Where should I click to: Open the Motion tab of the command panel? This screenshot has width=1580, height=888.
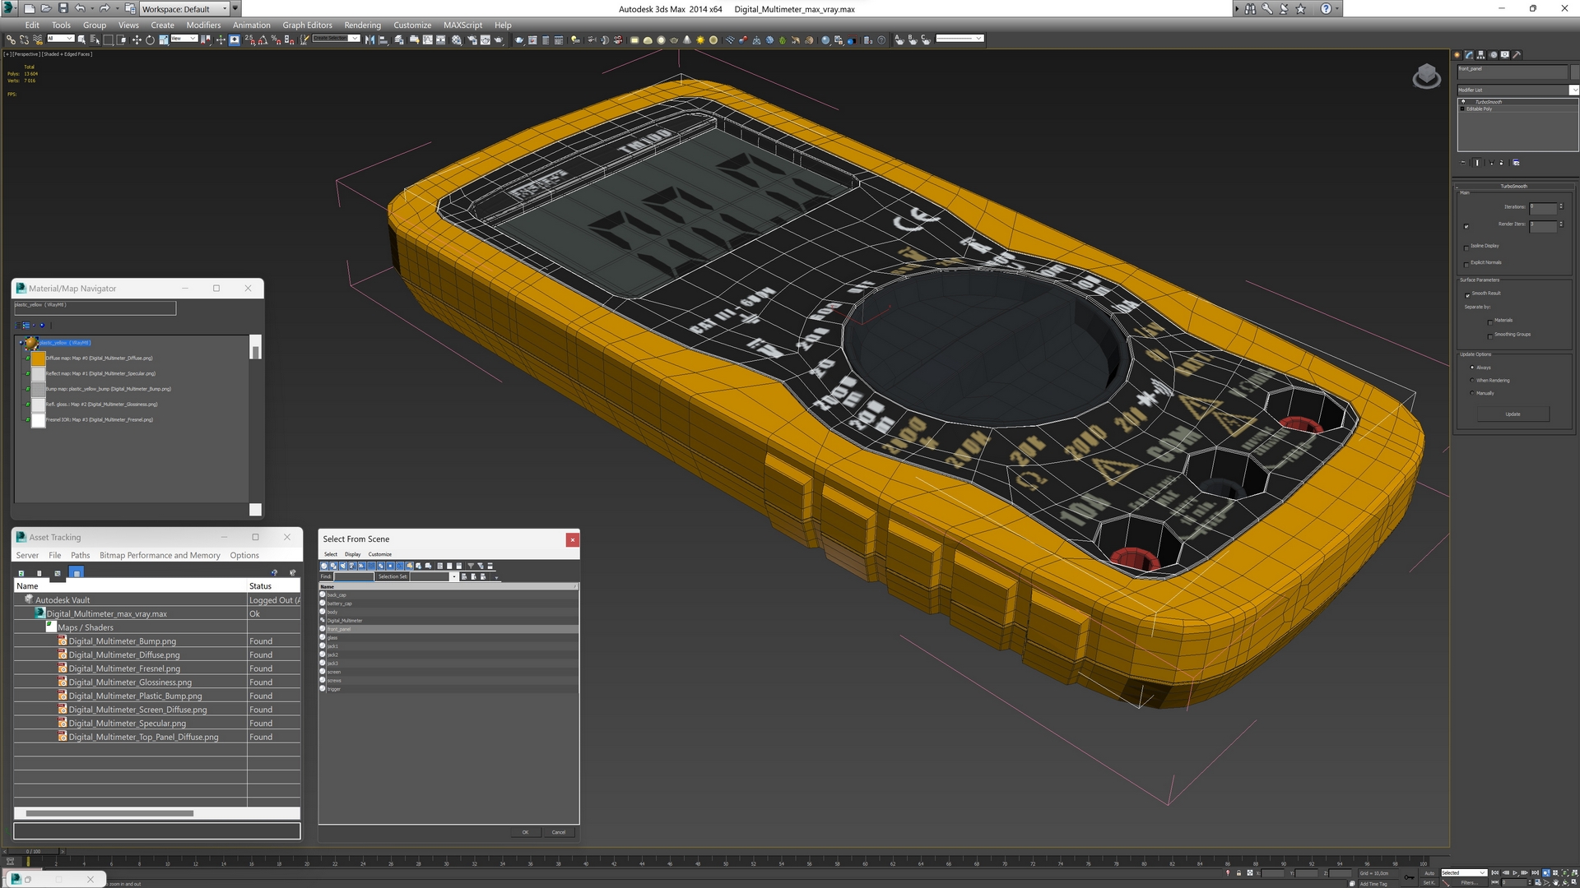pyautogui.click(x=1494, y=55)
